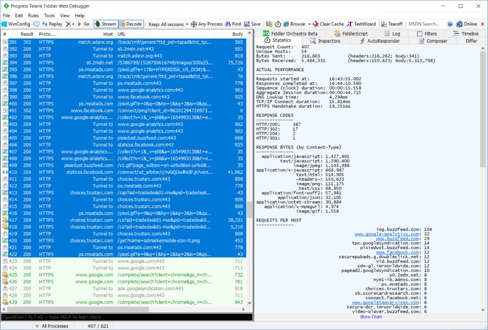Switch to the FiddlerScript tab
488x330 pixels.
tap(351, 34)
